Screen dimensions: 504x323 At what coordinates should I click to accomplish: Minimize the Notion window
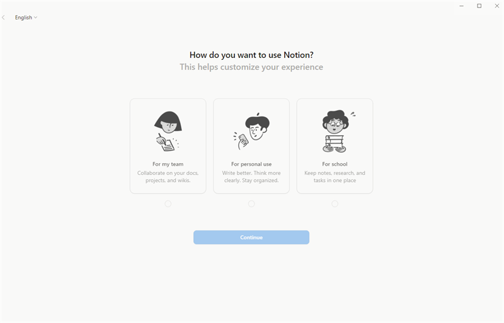[x=462, y=6]
